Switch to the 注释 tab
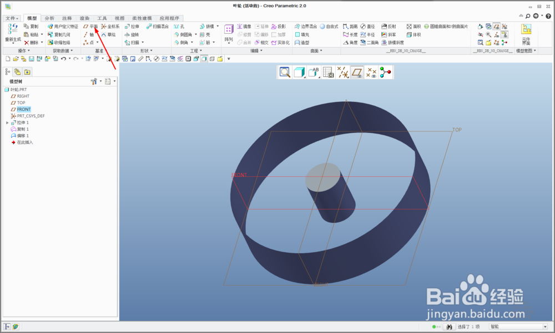 [x=67, y=18]
